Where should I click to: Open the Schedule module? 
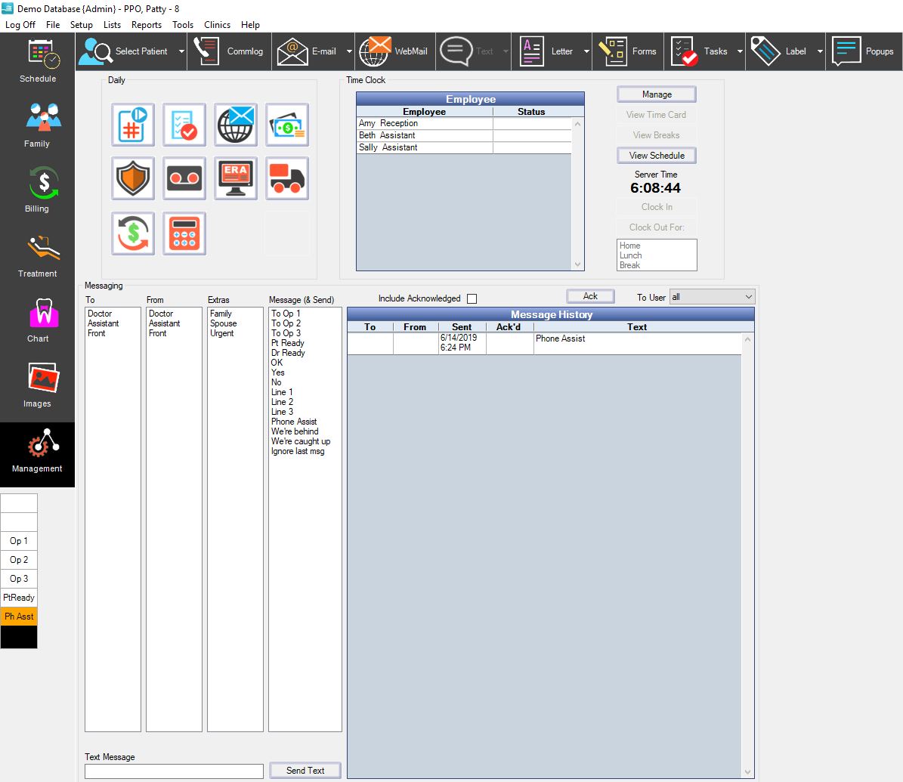[37, 60]
